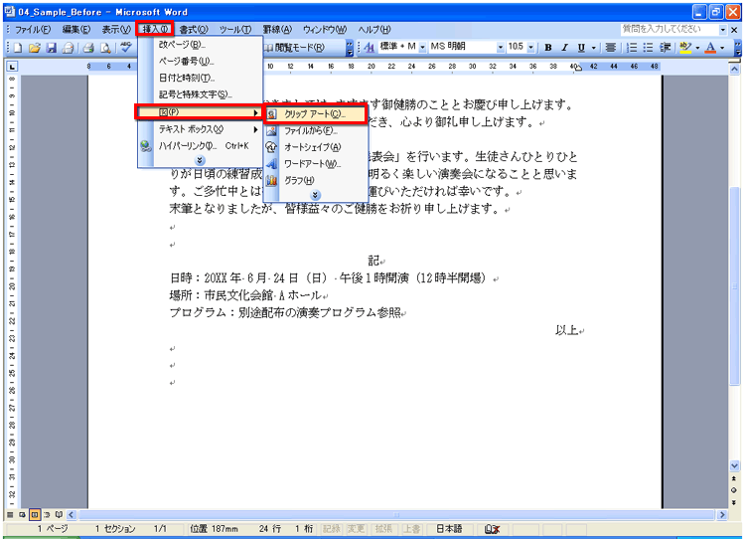Open the ウィンドウ(W) menu

pyautogui.click(x=325, y=29)
